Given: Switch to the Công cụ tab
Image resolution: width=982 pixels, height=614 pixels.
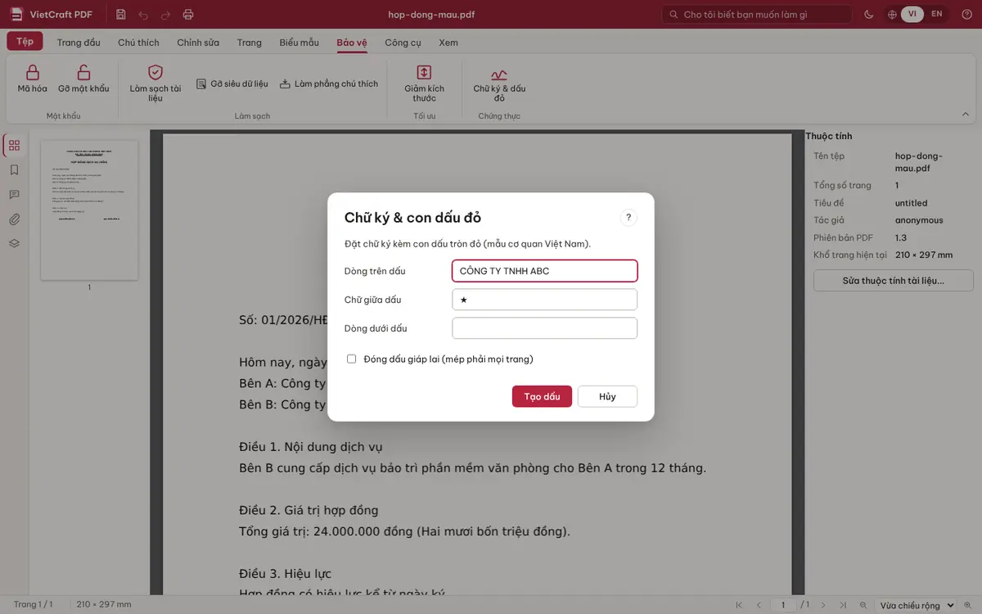Looking at the screenshot, I should click(x=403, y=43).
